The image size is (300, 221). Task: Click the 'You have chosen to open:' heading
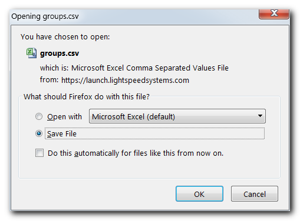(65, 37)
